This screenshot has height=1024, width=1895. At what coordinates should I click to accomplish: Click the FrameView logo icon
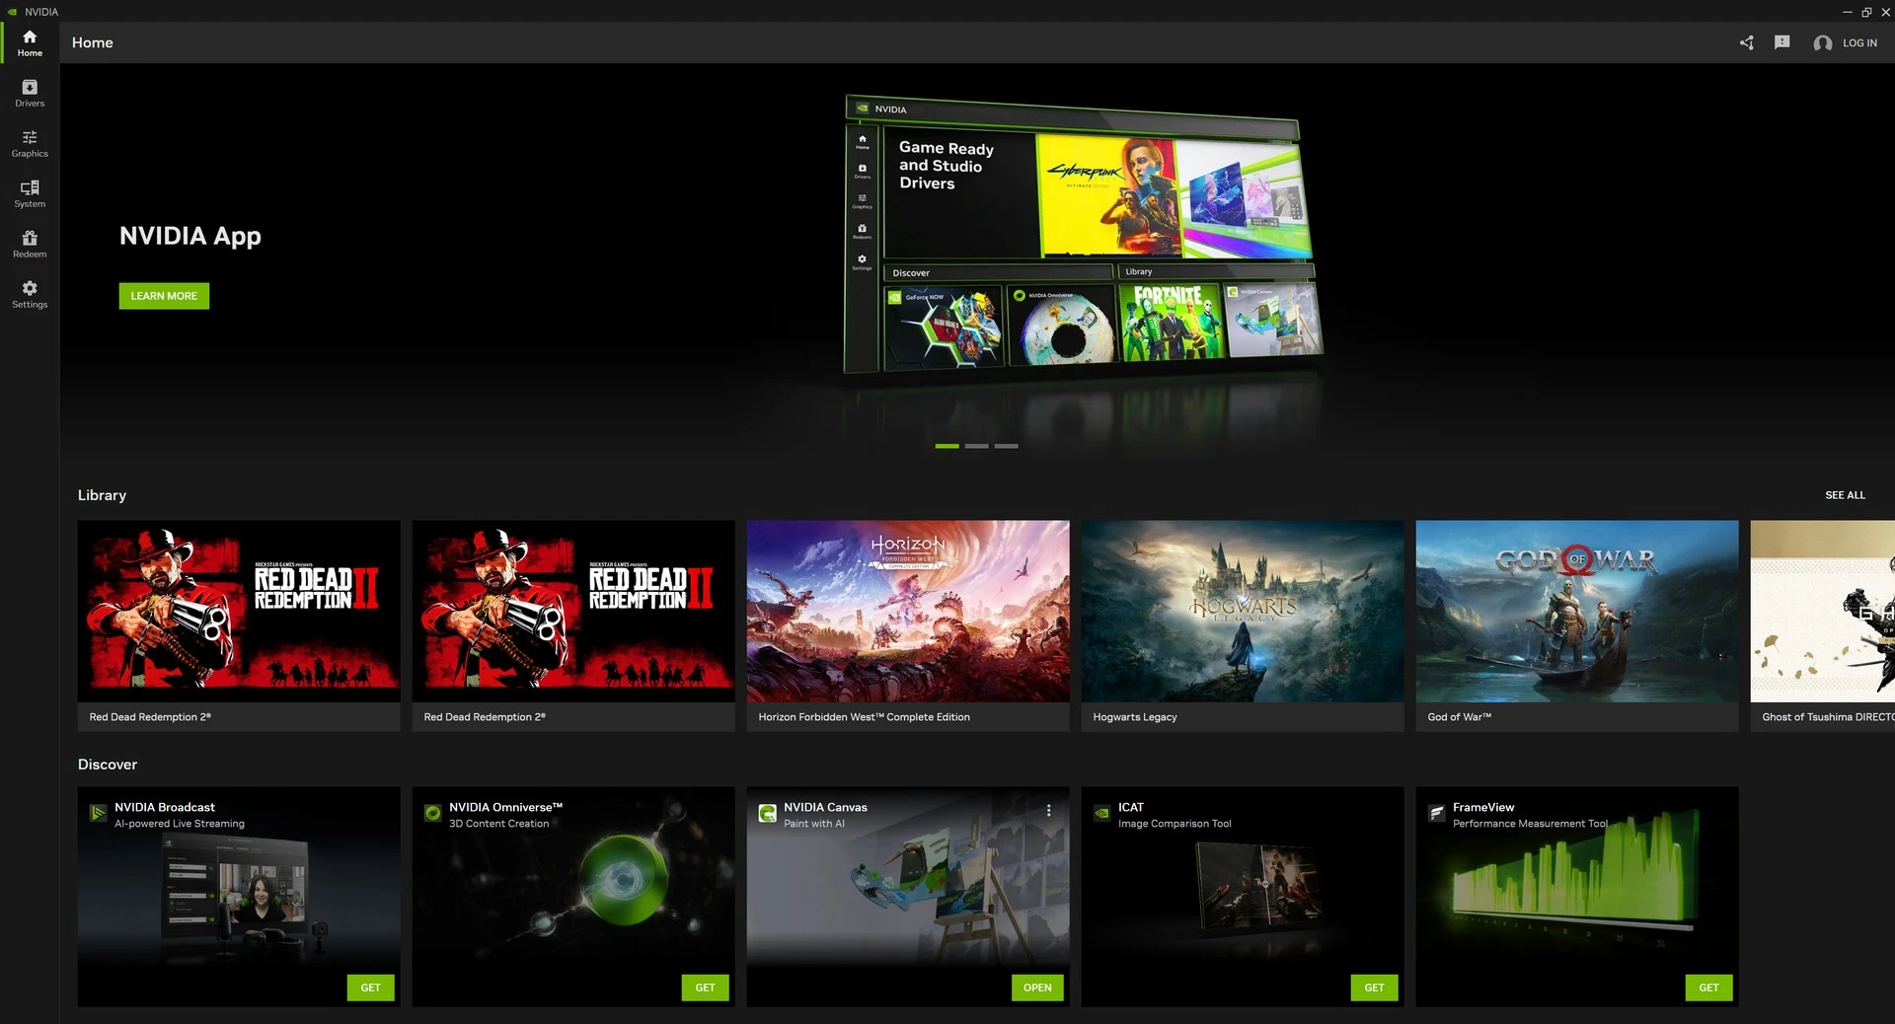click(1436, 813)
